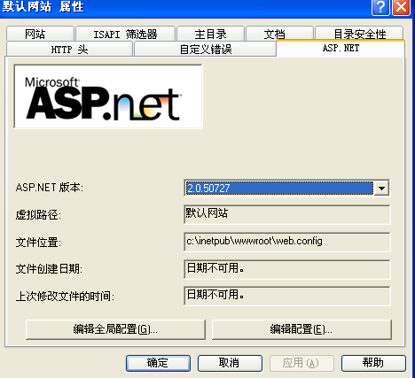Viewport: 415px width, 378px height.
Task: Click the 应用(A) button
Action: coord(301,363)
